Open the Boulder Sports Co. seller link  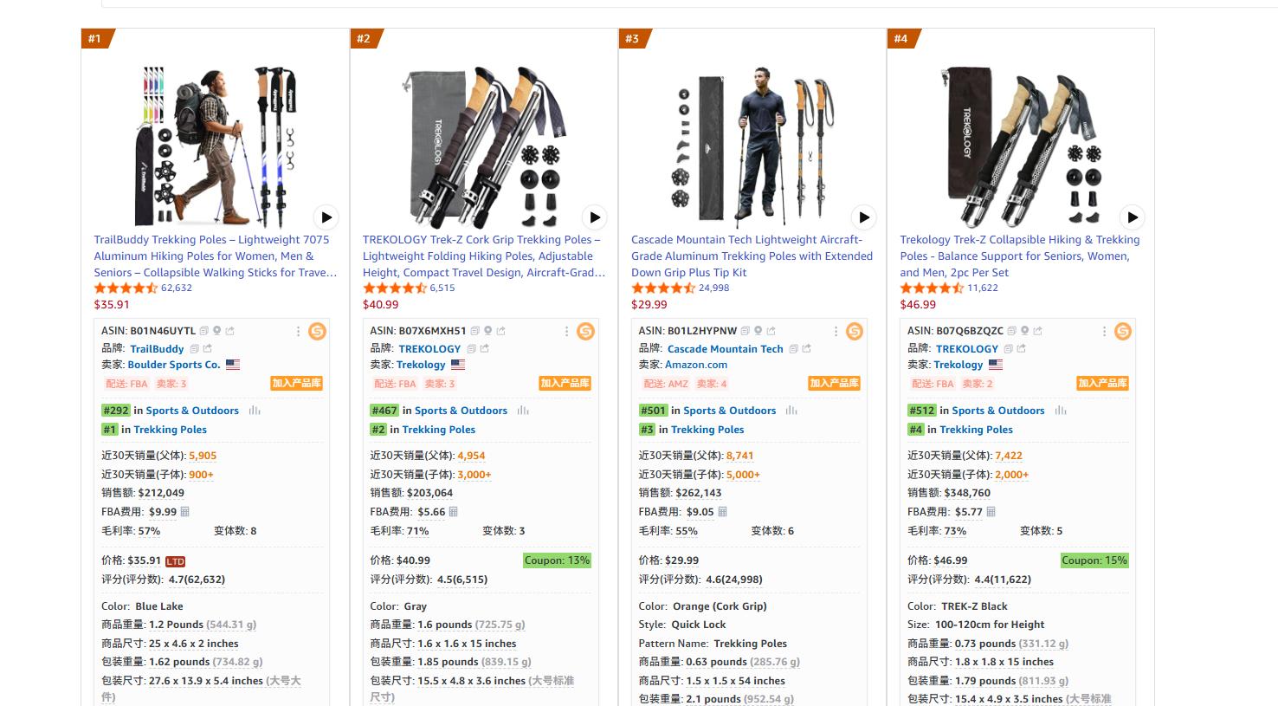pos(174,365)
